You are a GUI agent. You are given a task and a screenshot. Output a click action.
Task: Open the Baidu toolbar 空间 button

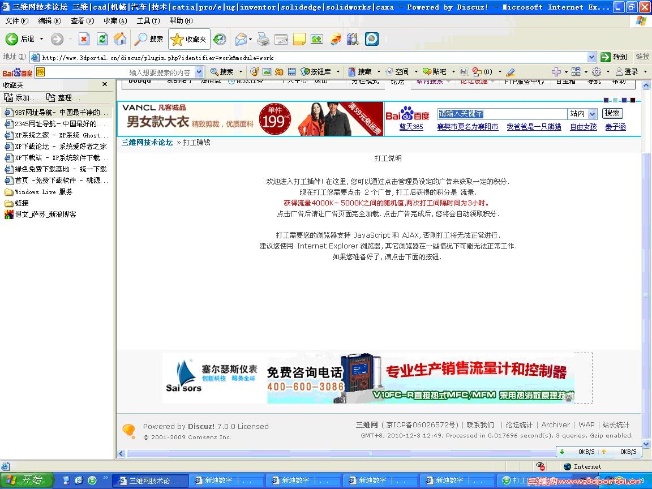coord(397,72)
